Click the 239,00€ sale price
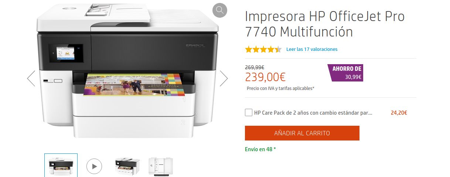 [265, 77]
